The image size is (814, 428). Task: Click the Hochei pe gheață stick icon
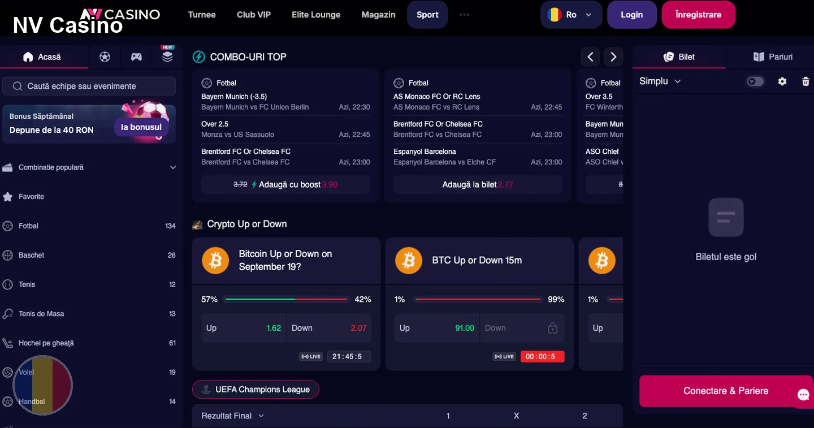(8, 343)
